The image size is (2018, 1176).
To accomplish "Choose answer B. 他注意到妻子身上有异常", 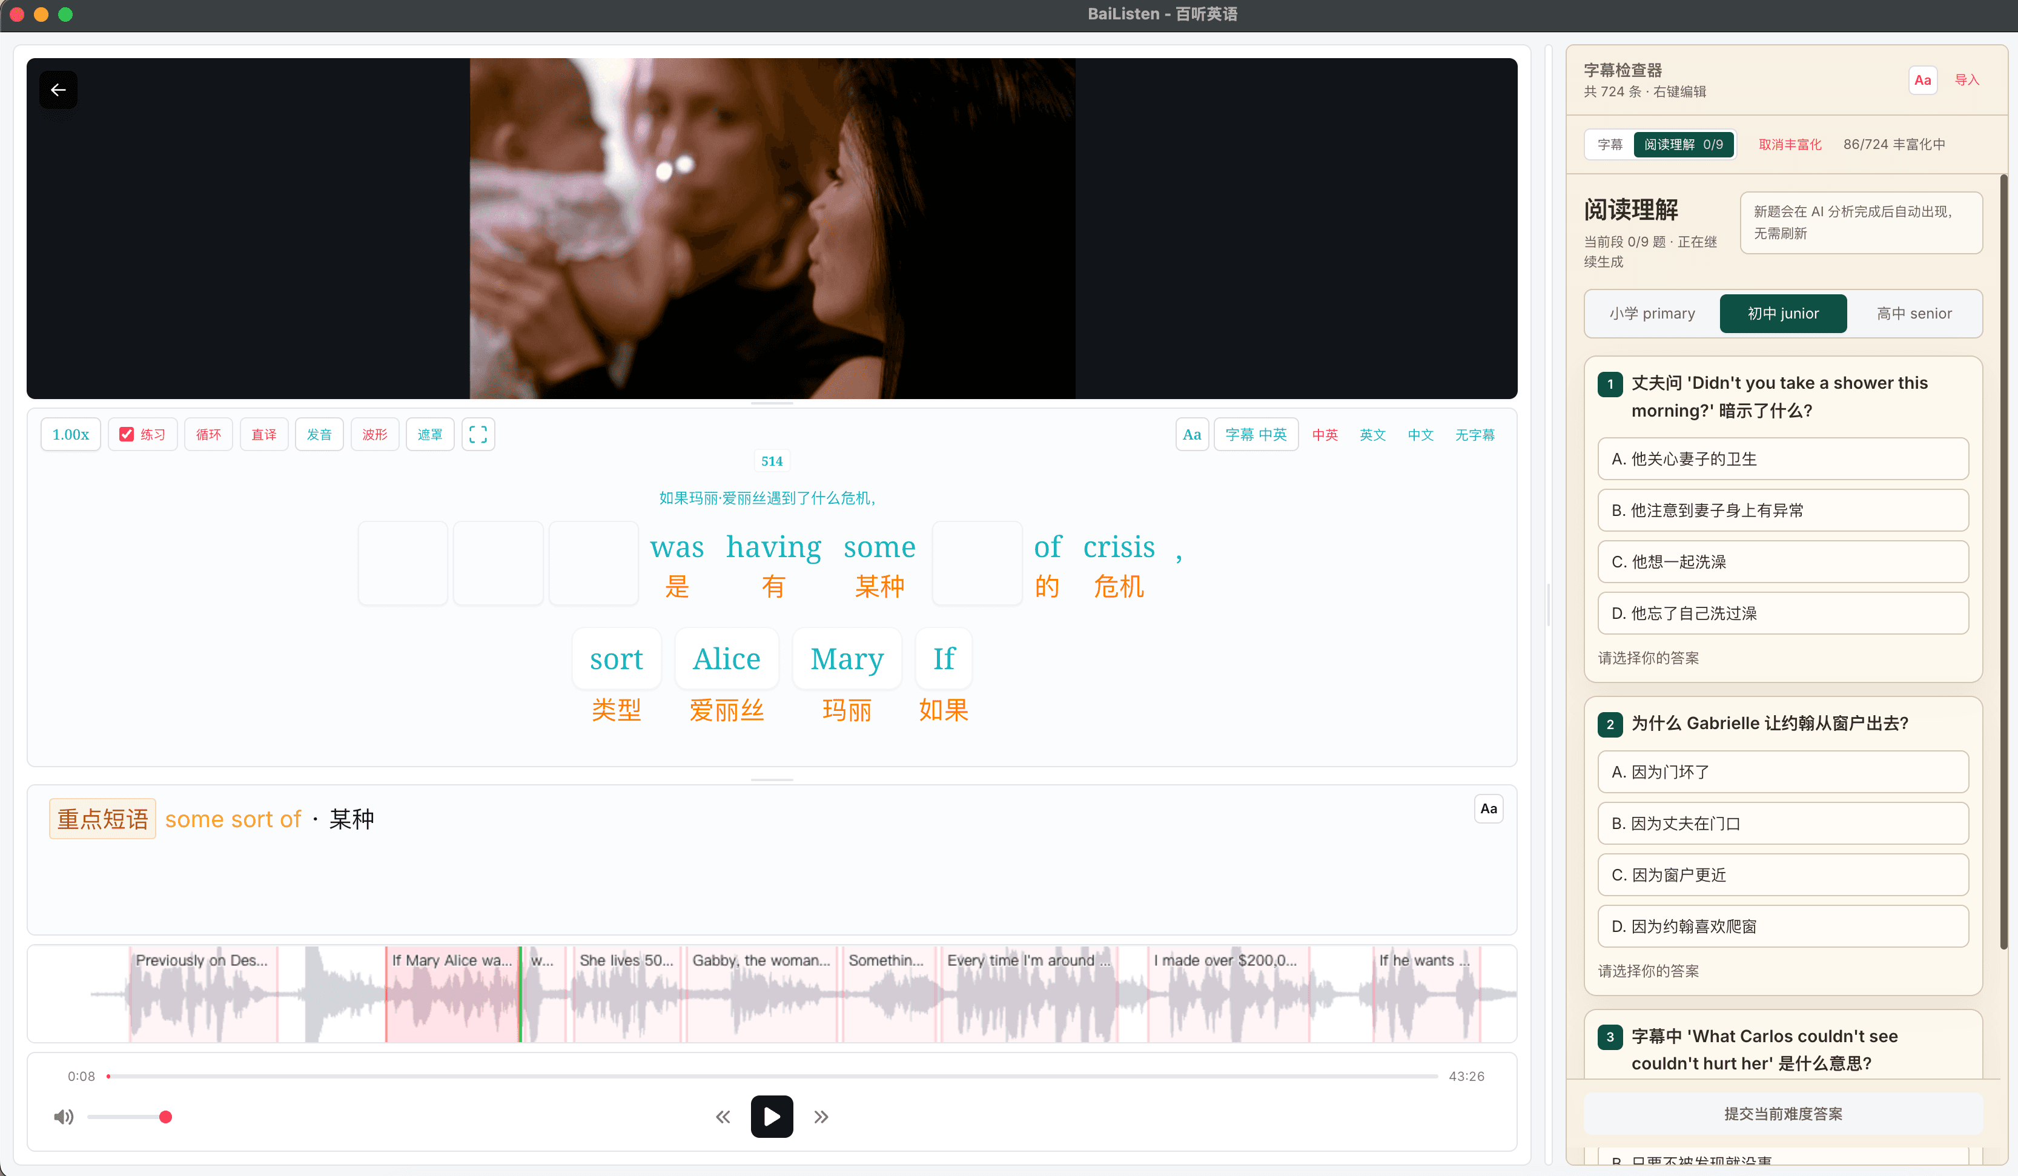I will point(1784,510).
